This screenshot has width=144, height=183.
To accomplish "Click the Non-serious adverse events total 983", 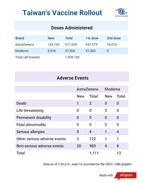I will [x=93, y=146].
